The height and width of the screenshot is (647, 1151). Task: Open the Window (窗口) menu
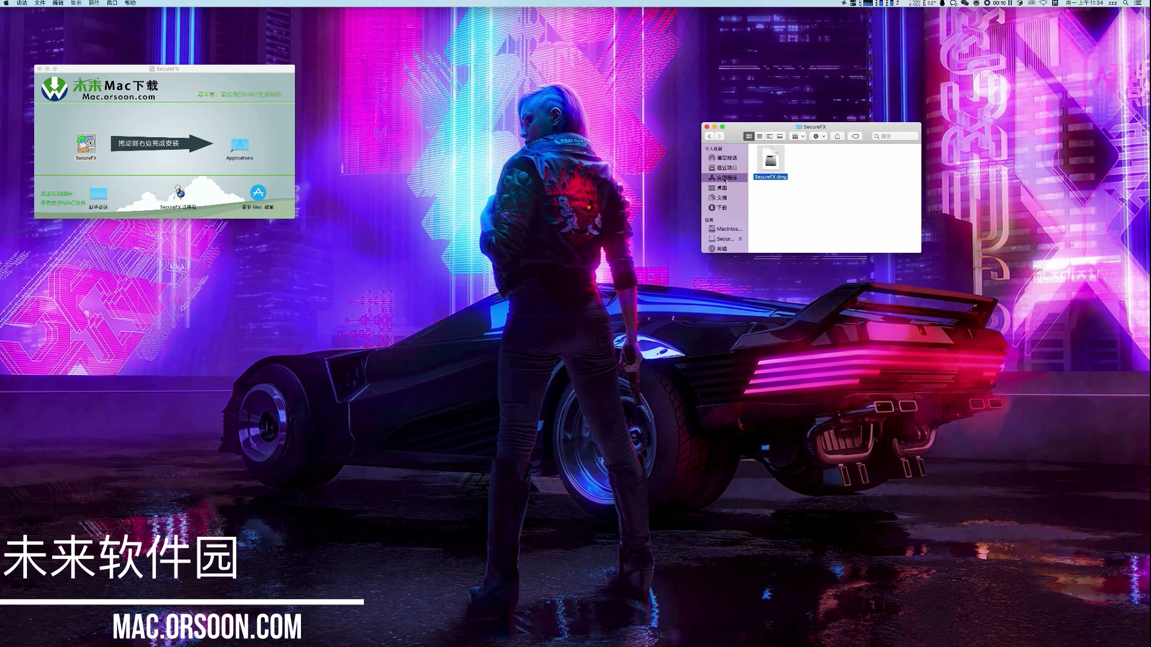[x=112, y=3]
